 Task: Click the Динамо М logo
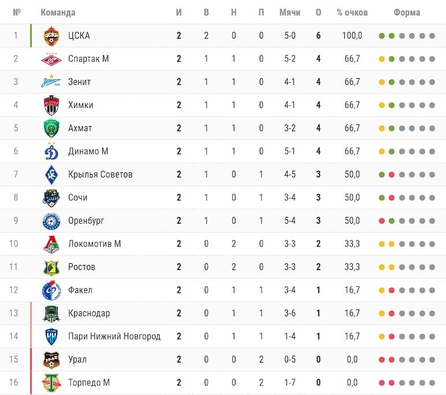[x=51, y=152]
